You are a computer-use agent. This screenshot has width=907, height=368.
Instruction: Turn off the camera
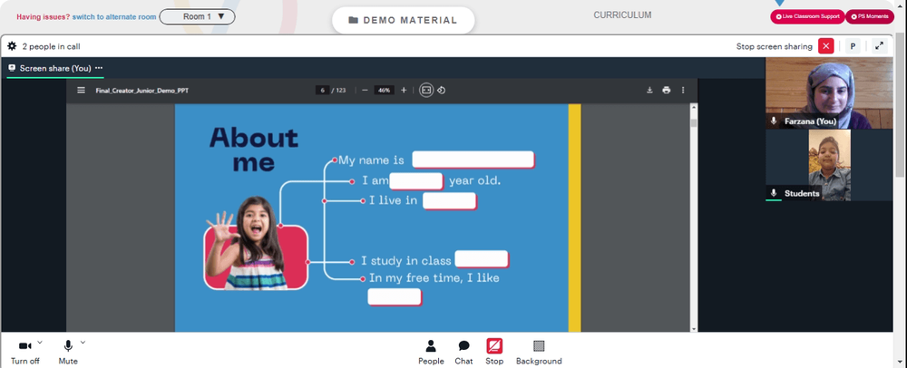pyautogui.click(x=24, y=353)
